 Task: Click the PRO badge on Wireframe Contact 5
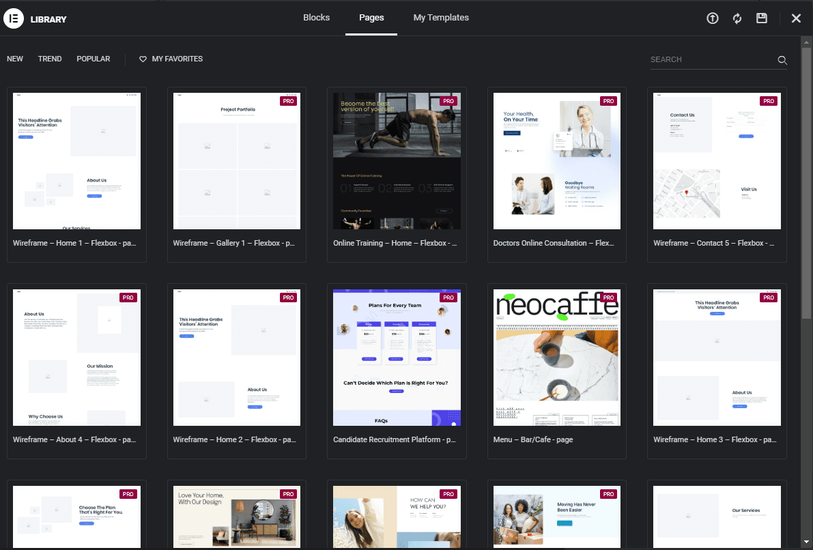coord(769,101)
